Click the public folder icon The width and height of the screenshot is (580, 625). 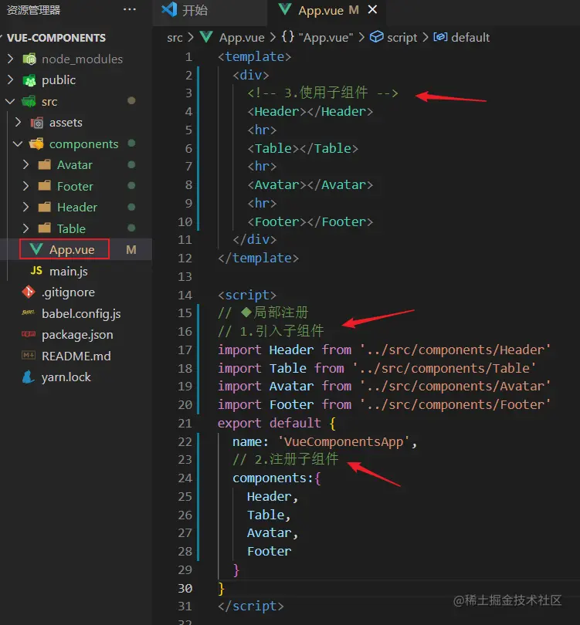pos(29,80)
